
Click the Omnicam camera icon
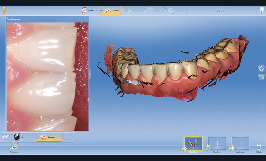tap(14, 146)
